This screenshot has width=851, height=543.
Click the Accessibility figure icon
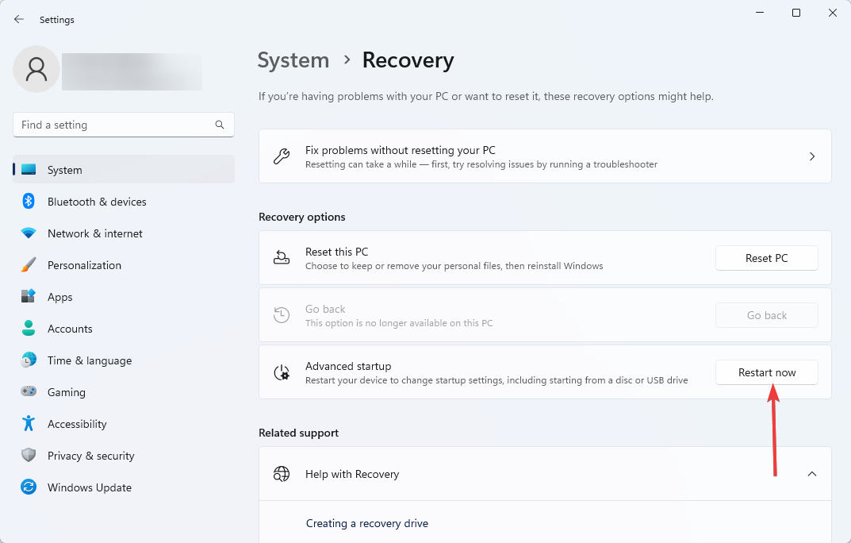(29, 424)
